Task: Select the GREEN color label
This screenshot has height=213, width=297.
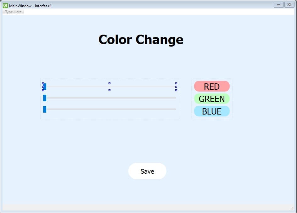Action: (x=212, y=99)
